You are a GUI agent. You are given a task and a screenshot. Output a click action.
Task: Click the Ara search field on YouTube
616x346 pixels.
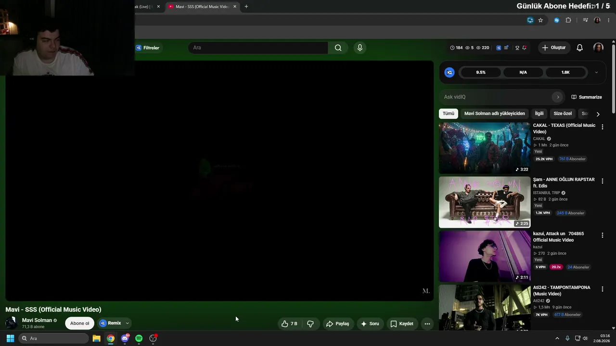pyautogui.click(x=258, y=48)
